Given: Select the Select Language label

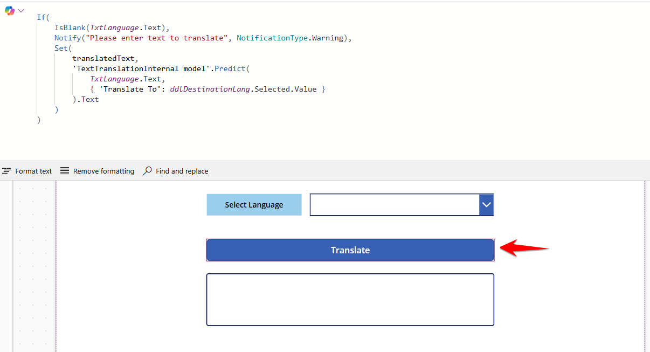Looking at the screenshot, I should (x=254, y=205).
